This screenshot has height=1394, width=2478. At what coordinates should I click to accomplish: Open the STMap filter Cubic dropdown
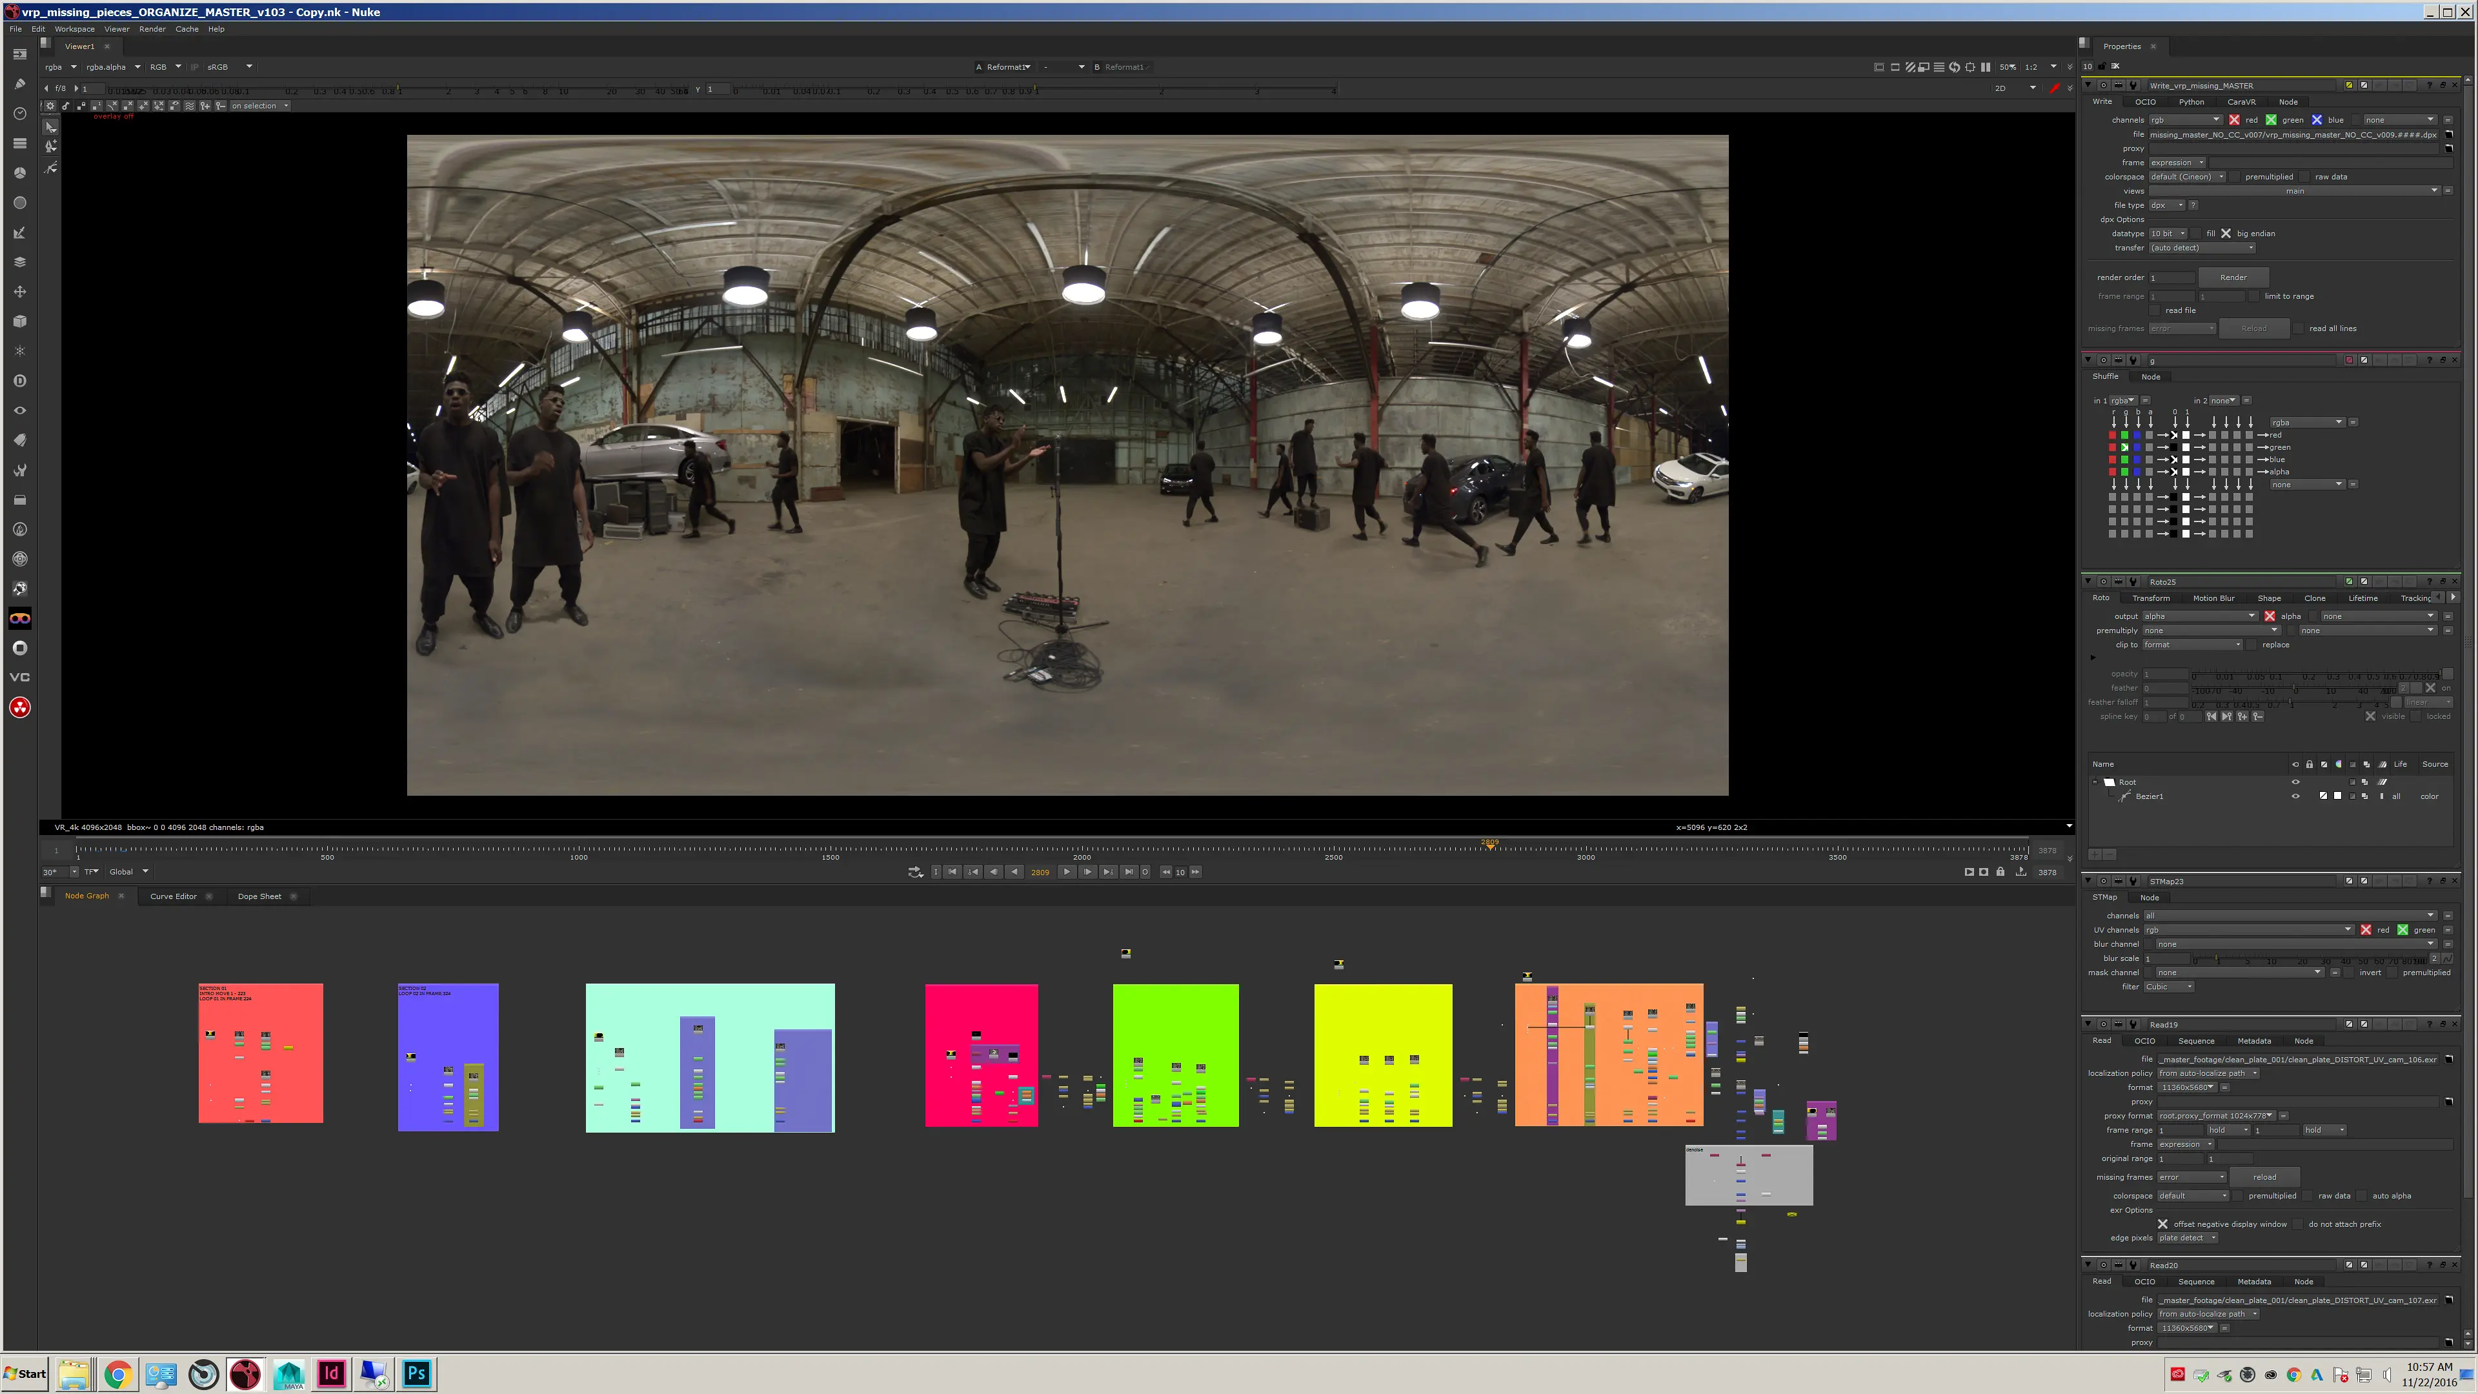click(2168, 987)
